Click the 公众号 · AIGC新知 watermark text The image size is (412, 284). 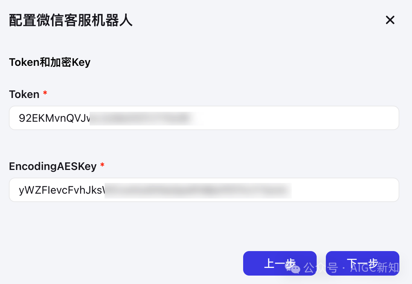pyautogui.click(x=351, y=268)
